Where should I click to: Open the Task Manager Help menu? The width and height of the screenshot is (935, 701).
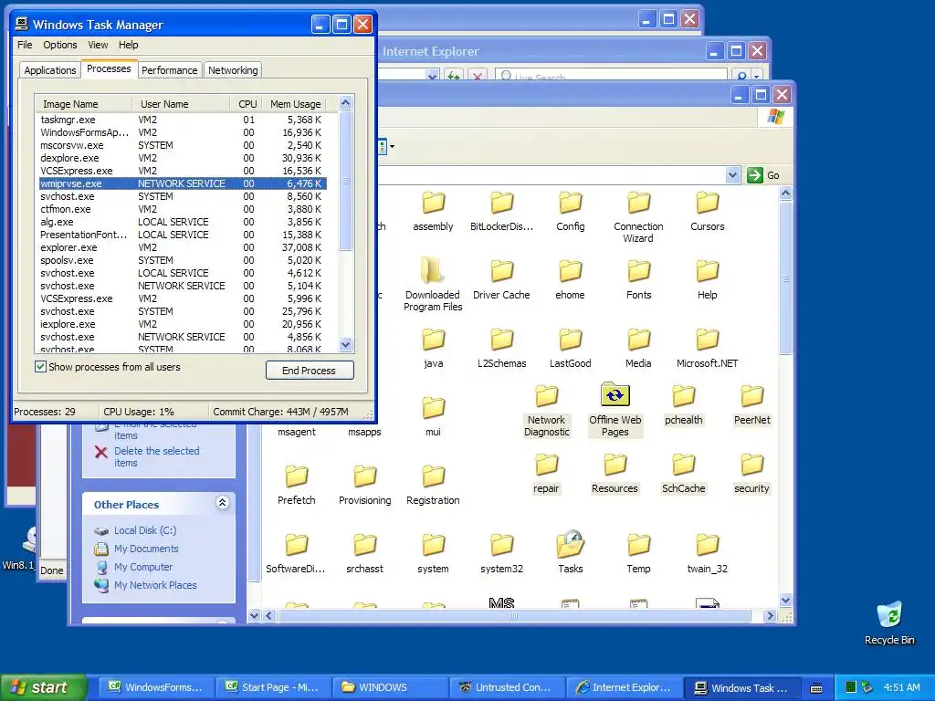(128, 45)
